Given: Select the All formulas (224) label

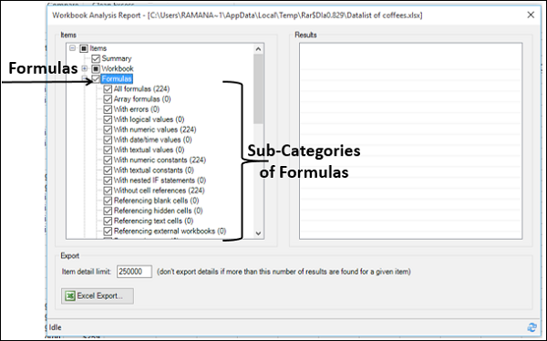Looking at the screenshot, I should point(141,89).
